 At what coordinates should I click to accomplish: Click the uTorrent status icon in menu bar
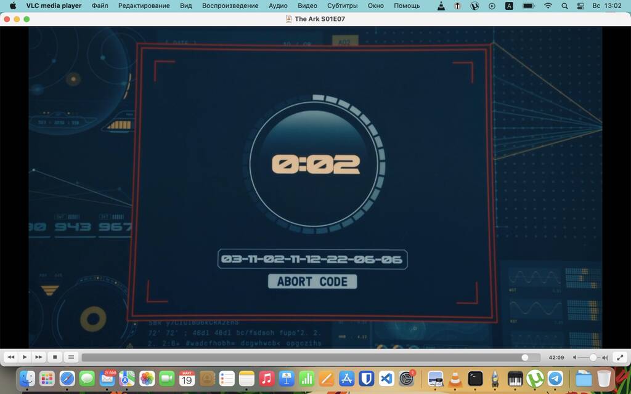coord(475,6)
